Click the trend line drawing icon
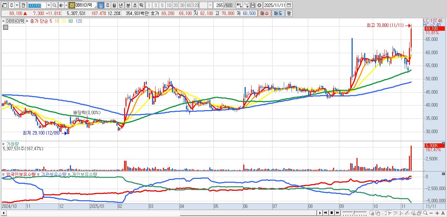This screenshot has height=217, width=447. 407,213
